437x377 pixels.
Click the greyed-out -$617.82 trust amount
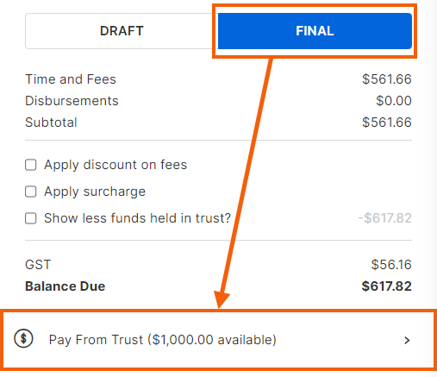pos(384,218)
